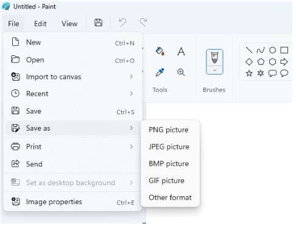Viewport: 296px width, 226px height.
Task: Choose the Hexagon shape
Action: tap(272, 61)
